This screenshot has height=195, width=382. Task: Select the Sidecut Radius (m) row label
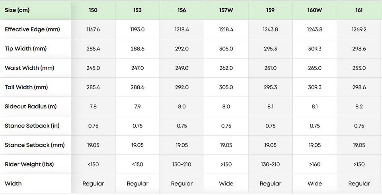(31, 106)
